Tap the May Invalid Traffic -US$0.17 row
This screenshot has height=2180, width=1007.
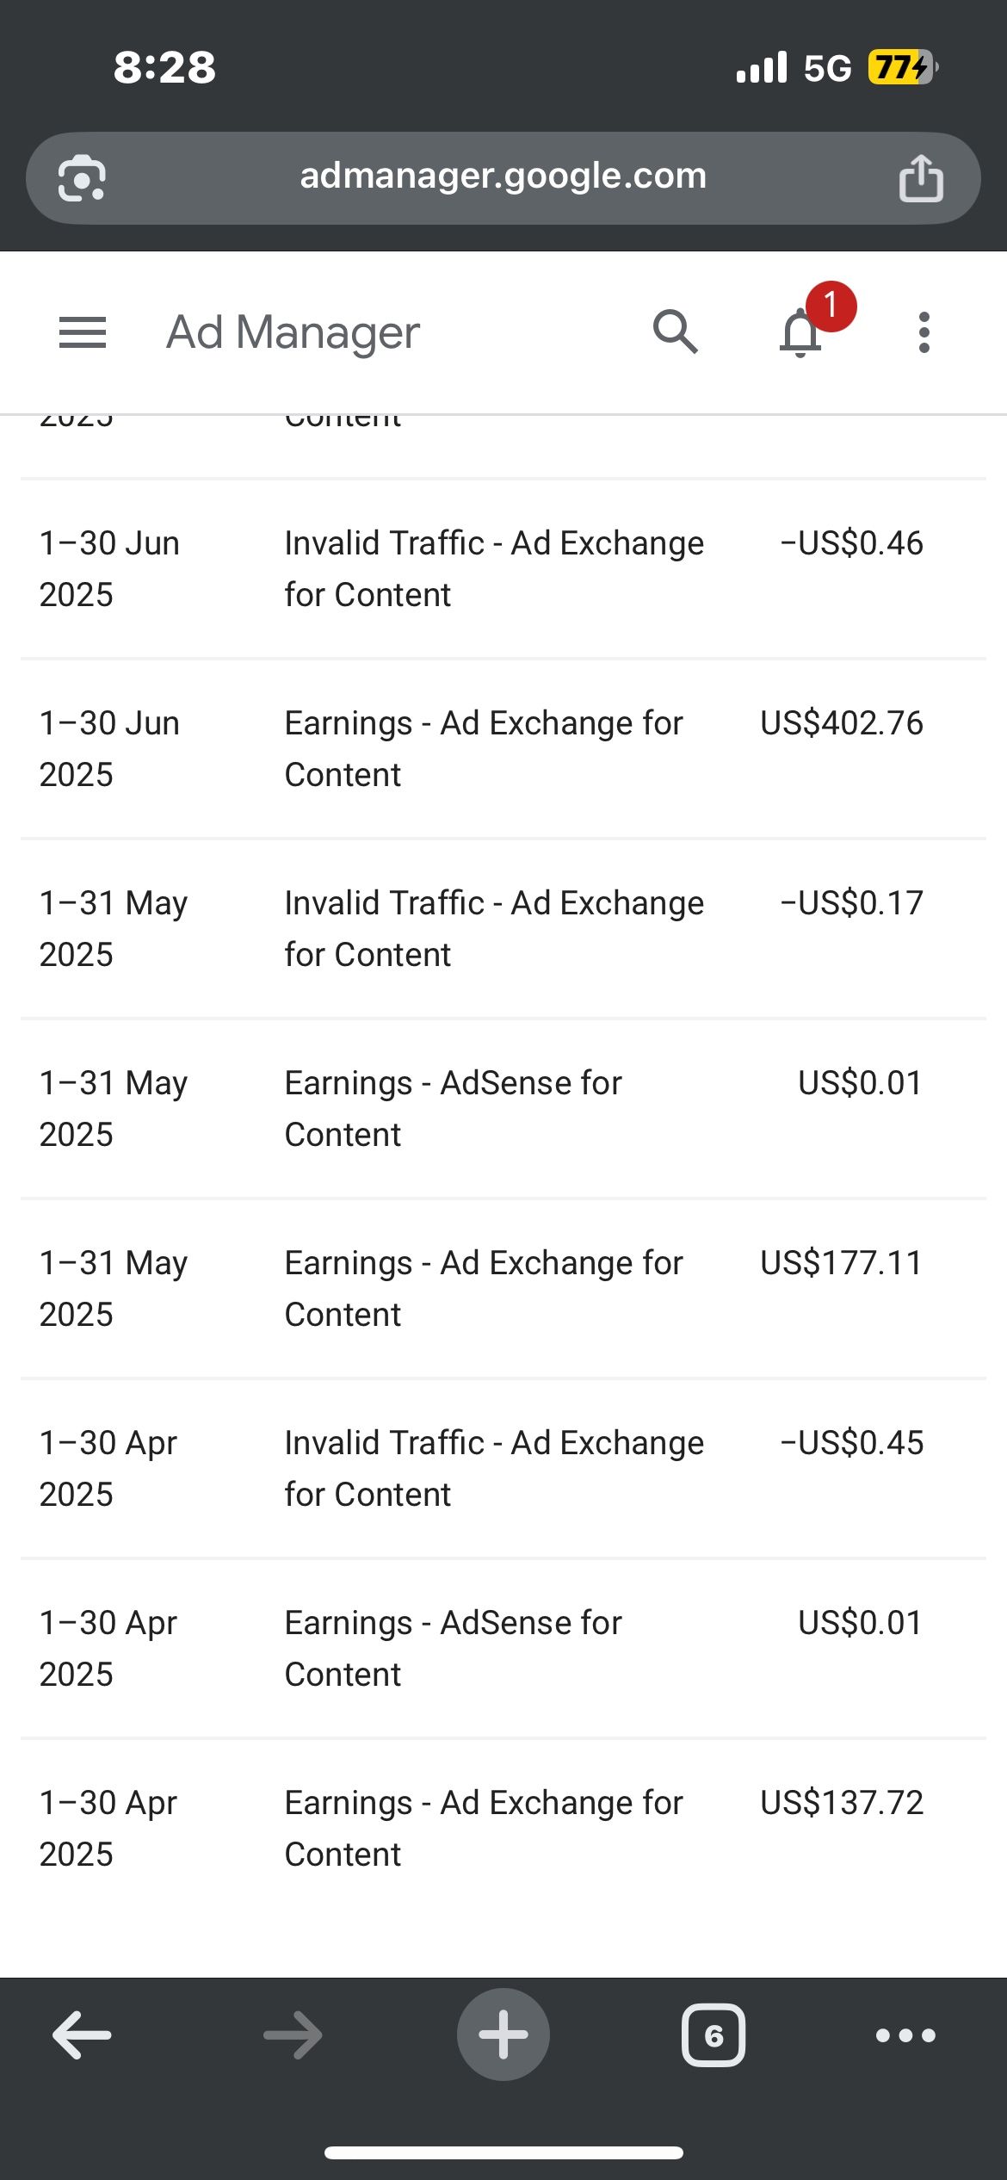[503, 929]
